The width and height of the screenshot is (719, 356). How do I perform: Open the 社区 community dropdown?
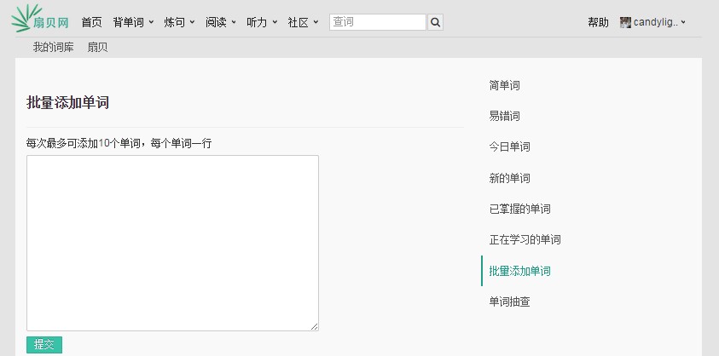[x=303, y=22]
